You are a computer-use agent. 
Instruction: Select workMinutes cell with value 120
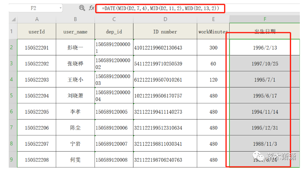point(213,79)
